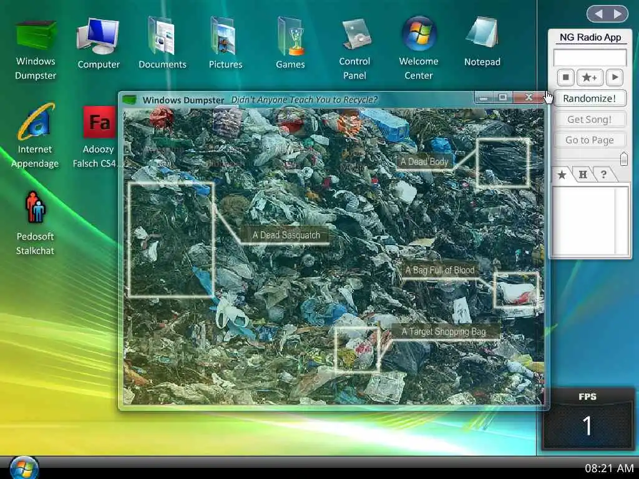
Task: Click the Get Song! button
Action: [x=589, y=119]
